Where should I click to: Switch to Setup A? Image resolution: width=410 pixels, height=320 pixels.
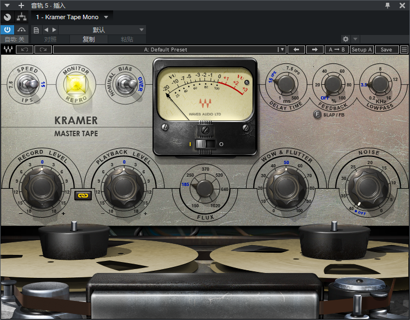click(362, 49)
